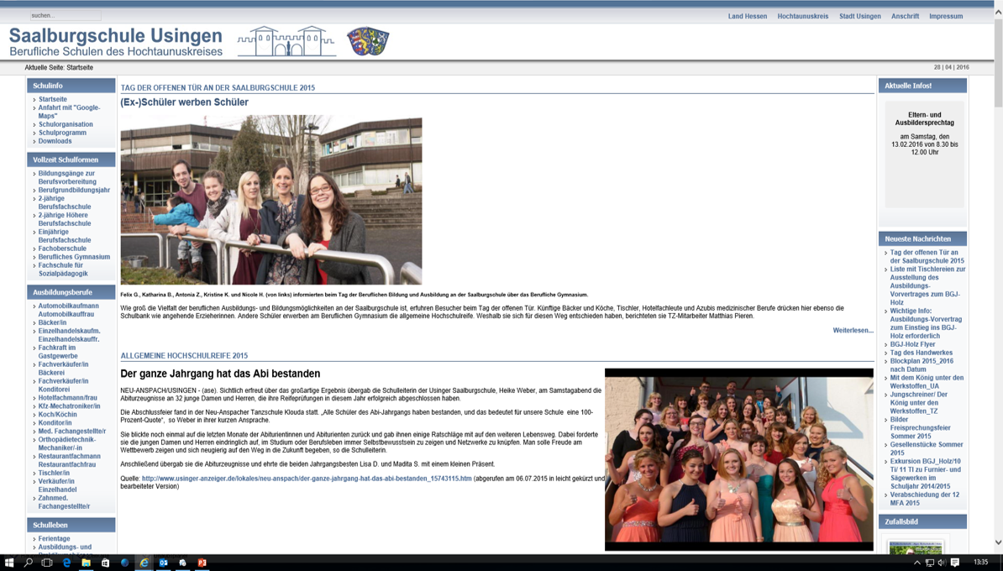
Task: Open the Stadt Usingen top link
Action: (x=859, y=16)
